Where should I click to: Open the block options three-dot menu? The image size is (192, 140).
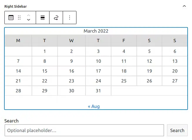click(x=70, y=18)
